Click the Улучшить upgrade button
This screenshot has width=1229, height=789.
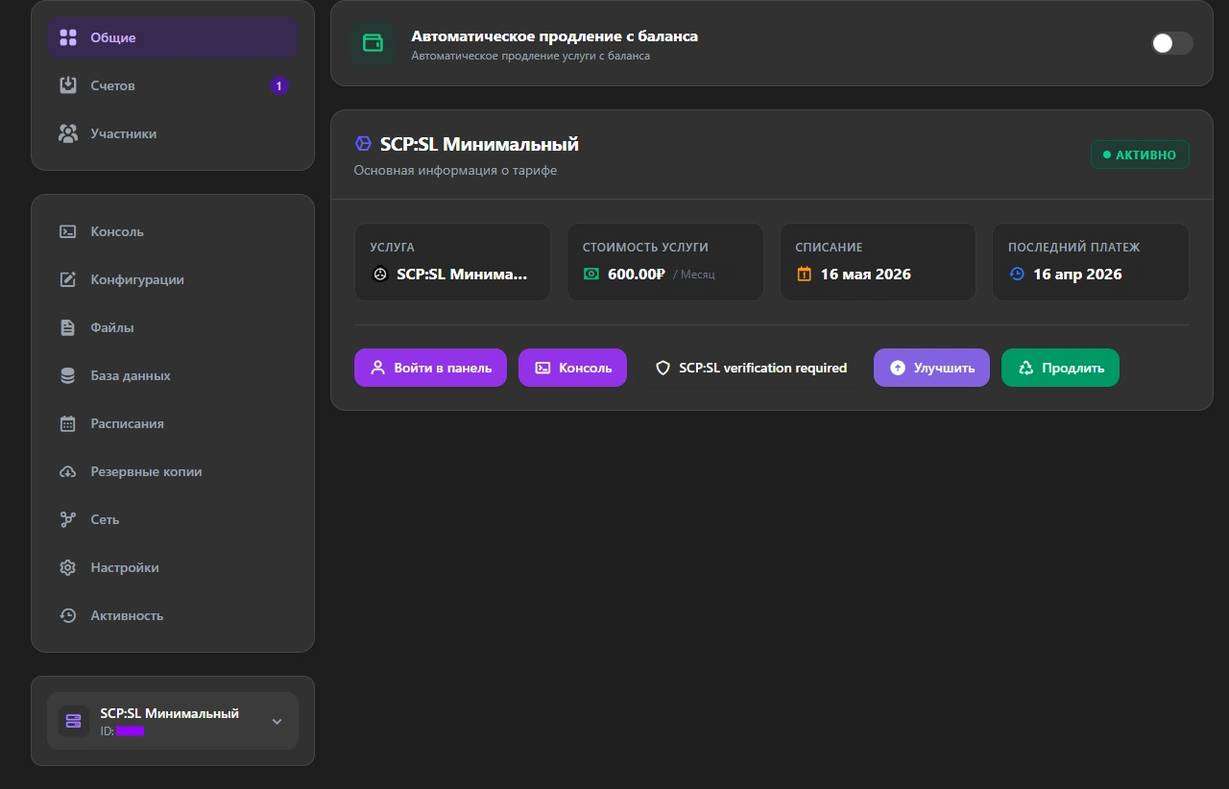931,368
